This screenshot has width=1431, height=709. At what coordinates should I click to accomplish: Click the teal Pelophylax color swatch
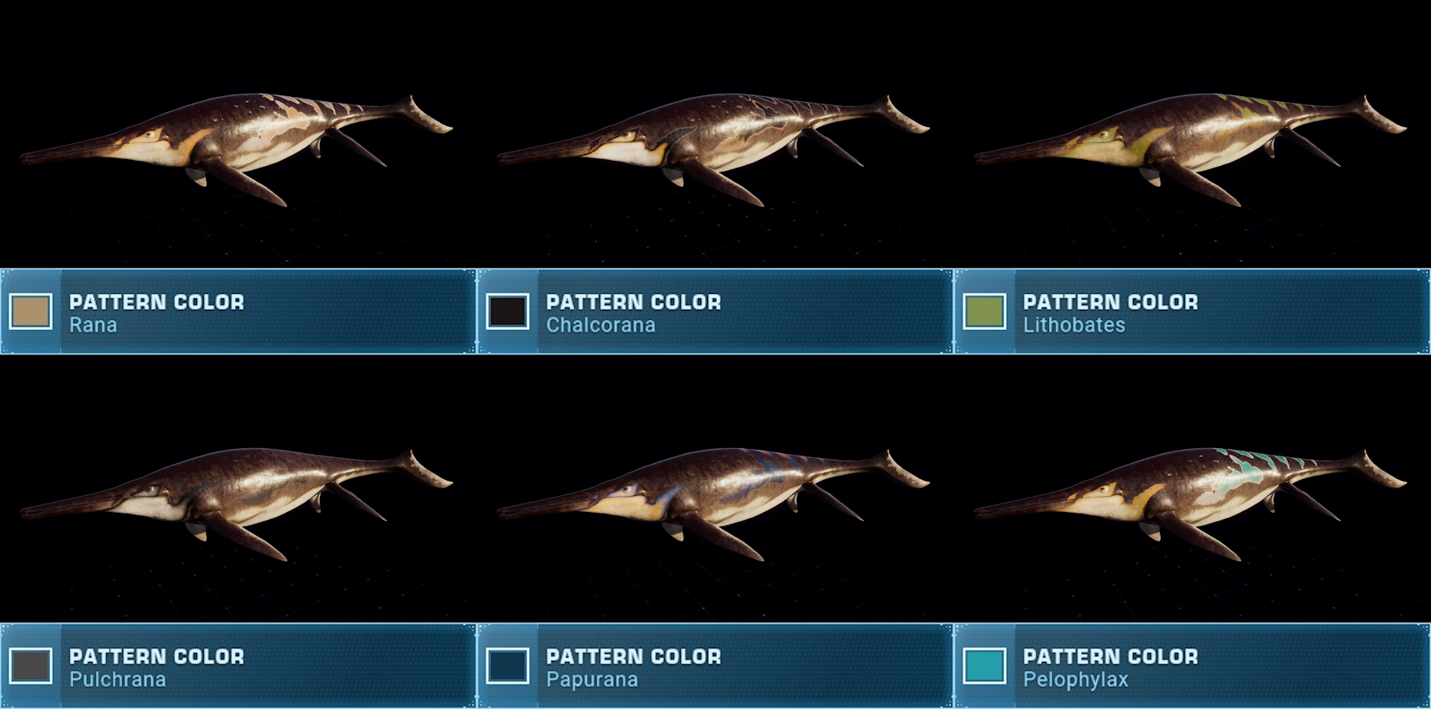click(x=985, y=666)
